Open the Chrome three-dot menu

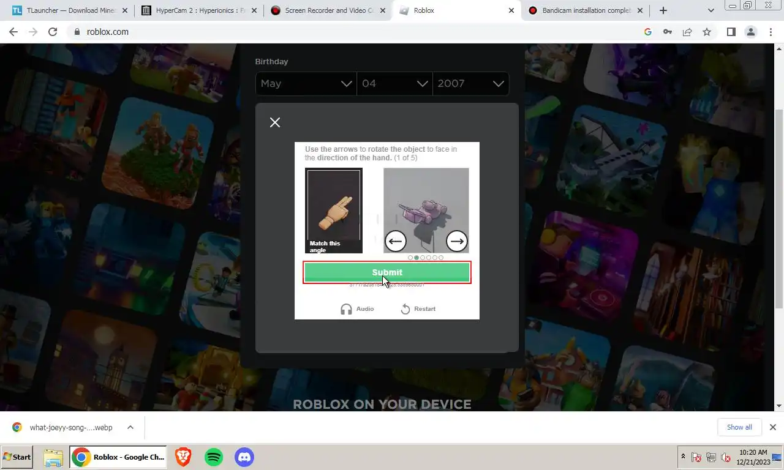coord(771,32)
